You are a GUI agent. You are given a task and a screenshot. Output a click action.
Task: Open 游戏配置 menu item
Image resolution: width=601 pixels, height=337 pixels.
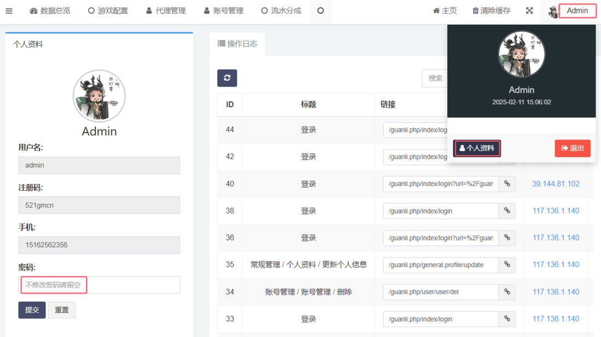tap(108, 11)
